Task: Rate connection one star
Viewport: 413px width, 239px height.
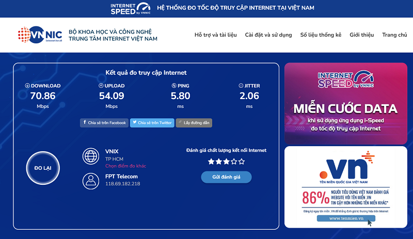Action: (211, 162)
